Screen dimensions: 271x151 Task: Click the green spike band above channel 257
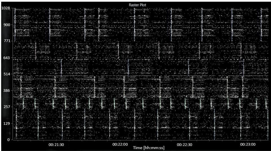click(x=141, y=103)
